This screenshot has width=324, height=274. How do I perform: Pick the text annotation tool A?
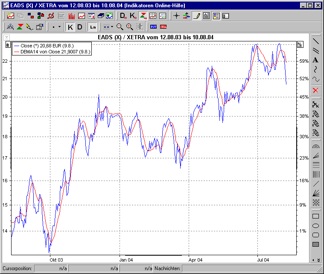click(x=316, y=60)
